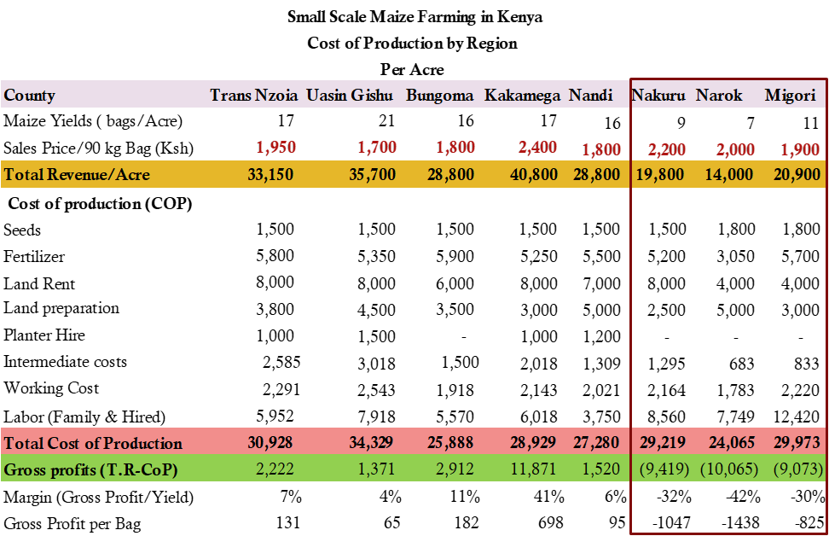
Task: Click Narok total revenue 14,000
Action: click(x=728, y=175)
